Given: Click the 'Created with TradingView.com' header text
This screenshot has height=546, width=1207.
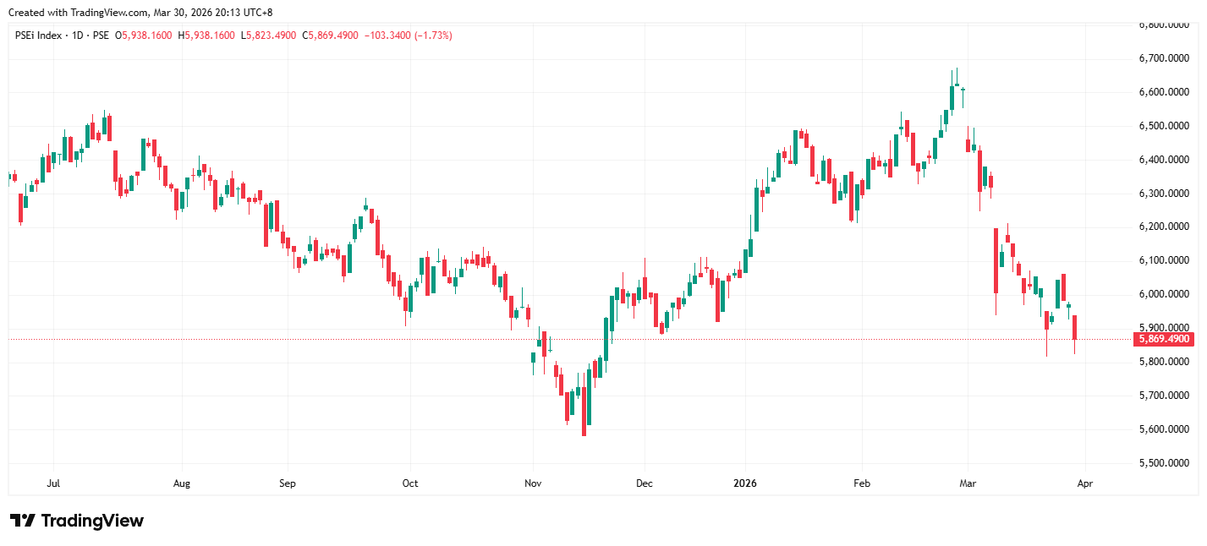Looking at the screenshot, I should click(140, 13).
